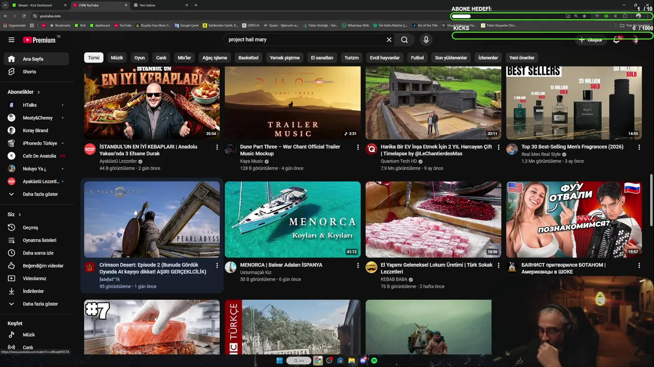Open Real Men Real Style channel link
The width and height of the screenshot is (654, 367).
pyautogui.click(x=541, y=154)
